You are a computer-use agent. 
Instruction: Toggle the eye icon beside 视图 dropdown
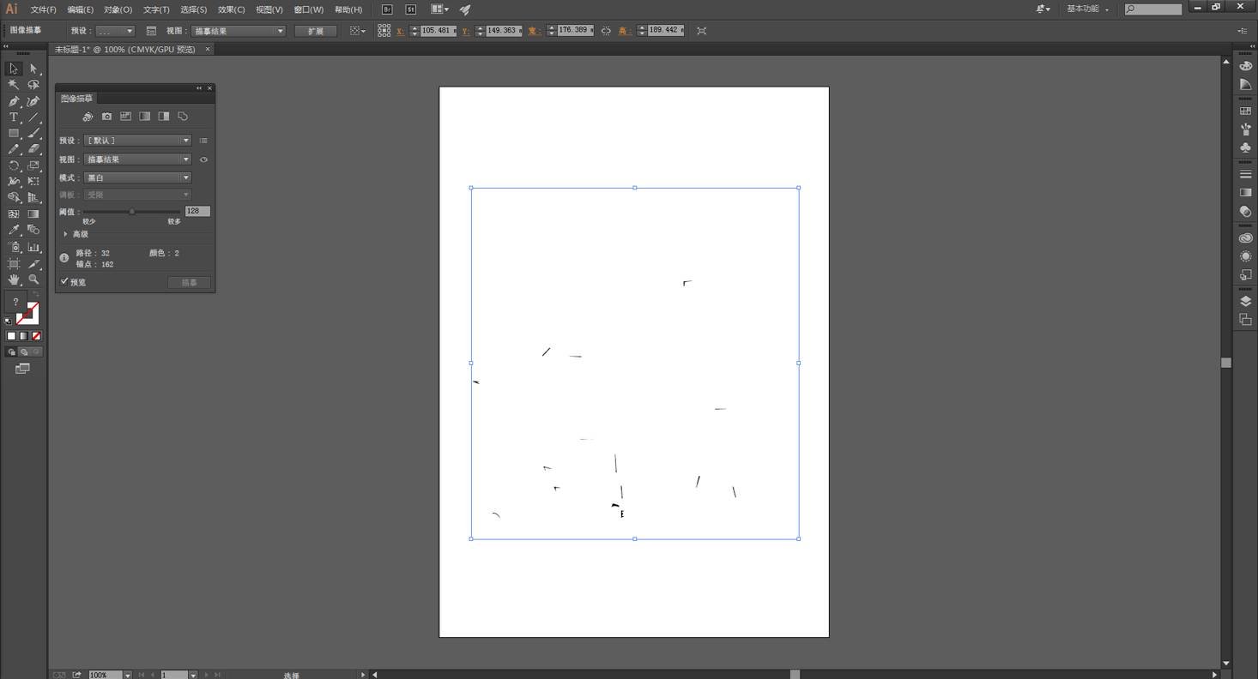[x=203, y=159]
